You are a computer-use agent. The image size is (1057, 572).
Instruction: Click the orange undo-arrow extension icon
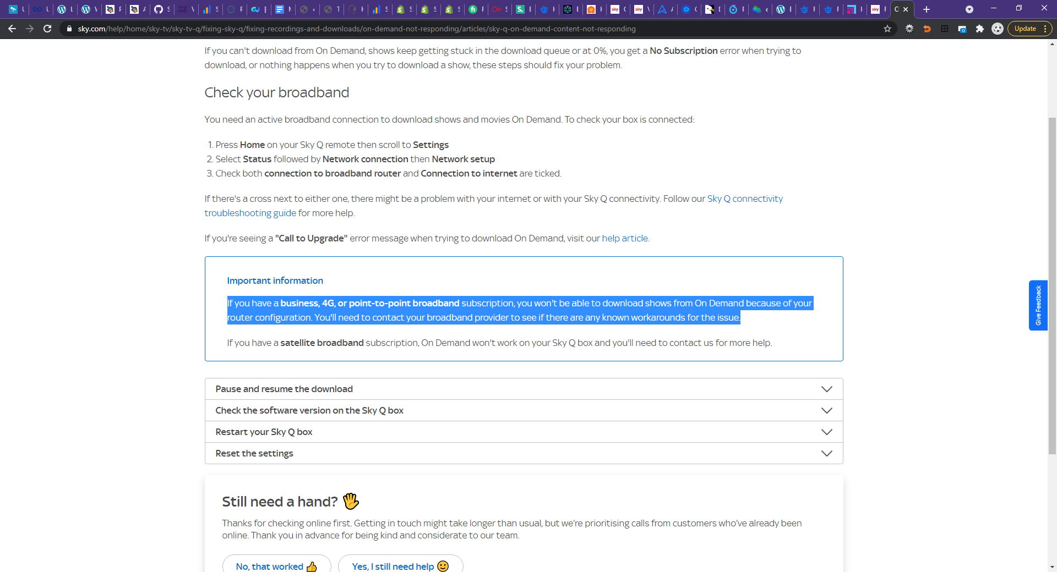tap(927, 29)
